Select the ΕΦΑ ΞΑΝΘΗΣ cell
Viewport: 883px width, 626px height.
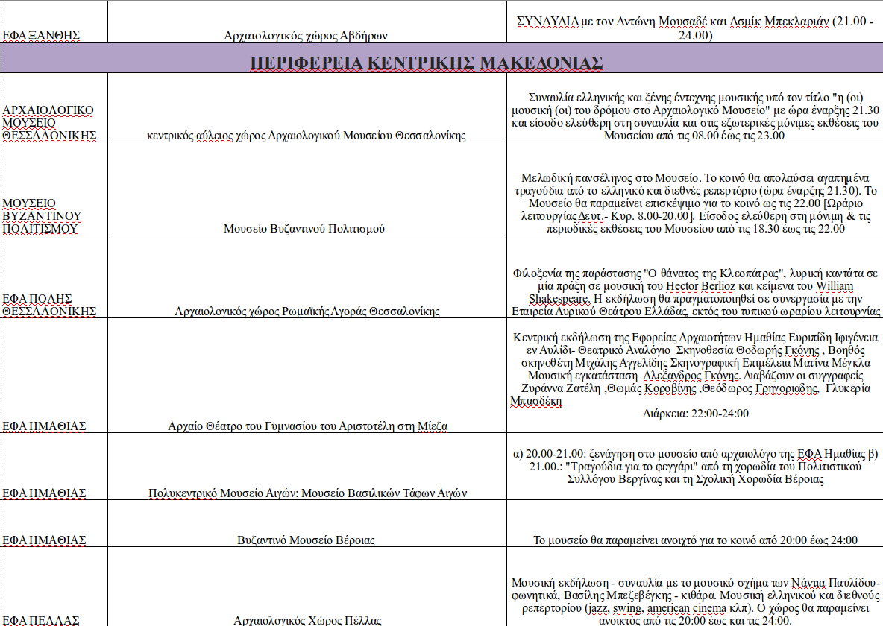click(x=41, y=35)
